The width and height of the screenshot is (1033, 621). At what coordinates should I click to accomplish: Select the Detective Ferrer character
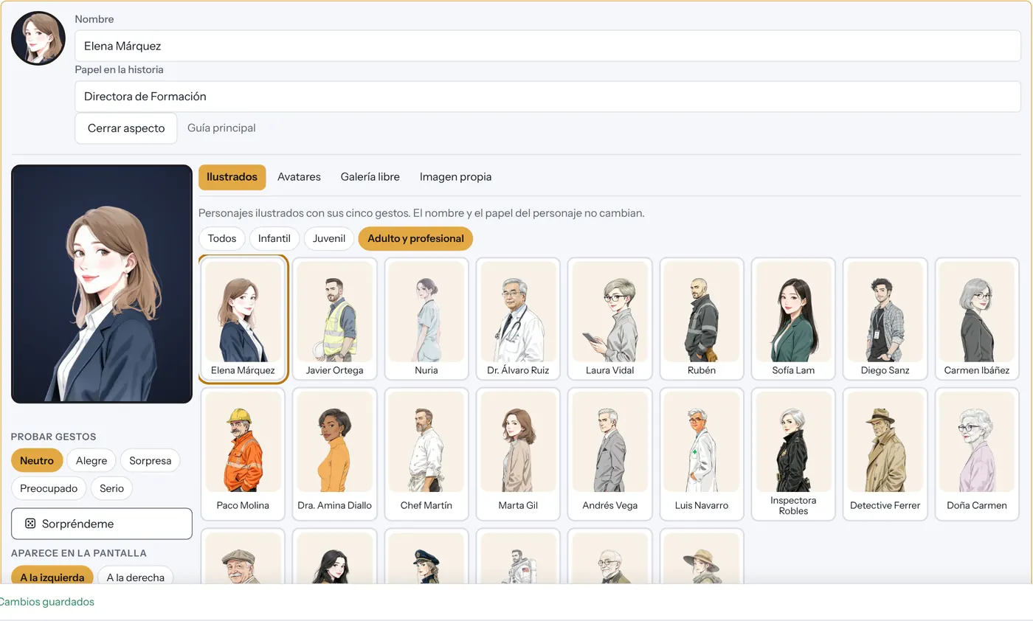point(885,454)
